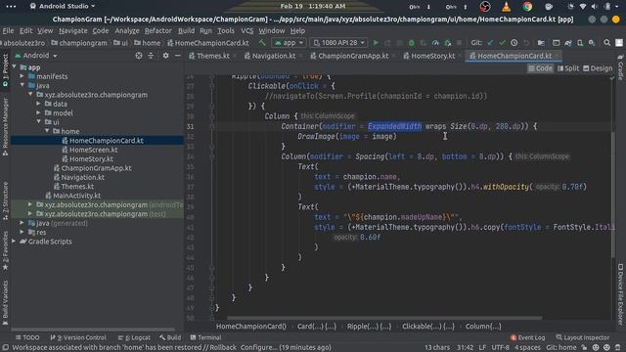
Task: Switch editor to Code view
Action: (x=540, y=68)
